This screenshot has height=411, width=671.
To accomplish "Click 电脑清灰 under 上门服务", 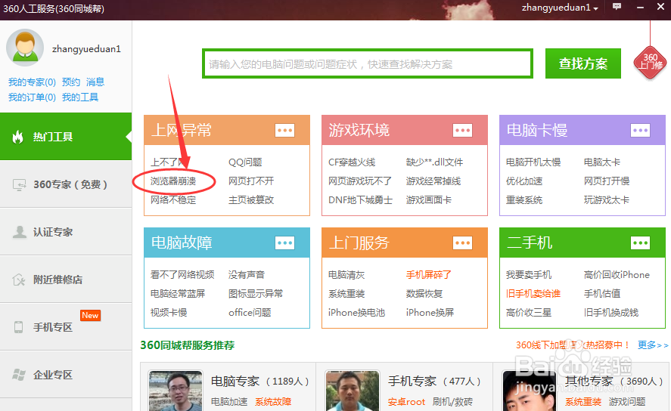I will pyautogui.click(x=346, y=275).
